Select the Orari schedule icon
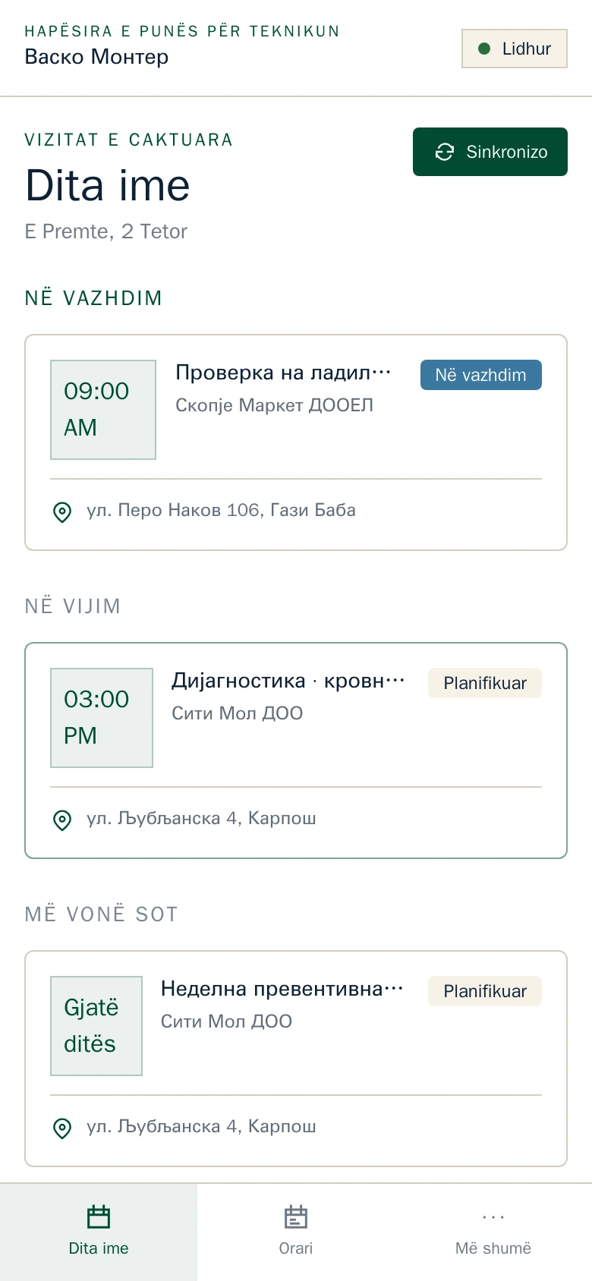The image size is (592, 1281). coord(296,1216)
